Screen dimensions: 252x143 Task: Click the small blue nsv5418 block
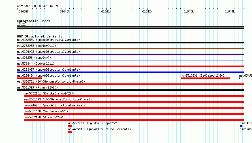pos(241,126)
